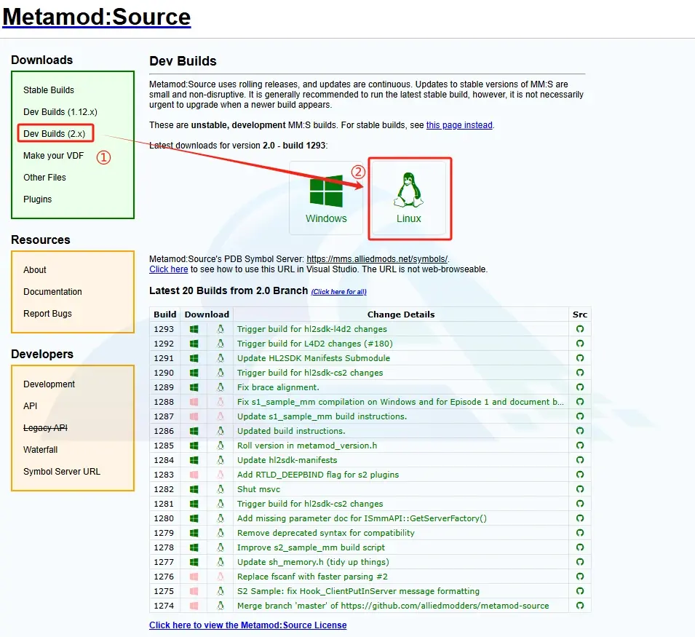Download Linux package for build 1275

(221, 591)
